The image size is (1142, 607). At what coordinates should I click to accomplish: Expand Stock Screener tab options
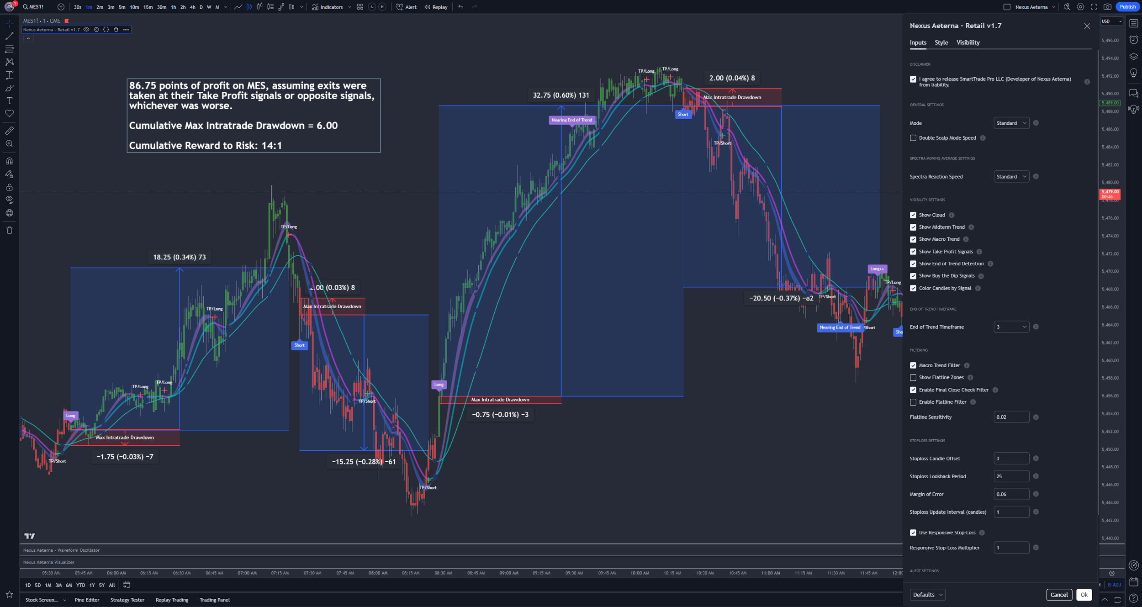click(x=64, y=600)
